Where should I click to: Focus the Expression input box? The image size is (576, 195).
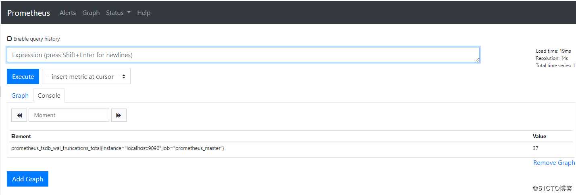click(x=243, y=55)
